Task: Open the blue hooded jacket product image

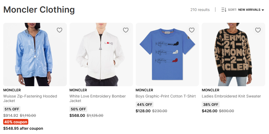Action: click(35, 56)
